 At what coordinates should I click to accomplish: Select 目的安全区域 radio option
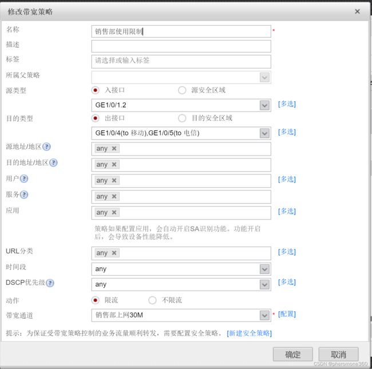pyautogui.click(x=182, y=118)
